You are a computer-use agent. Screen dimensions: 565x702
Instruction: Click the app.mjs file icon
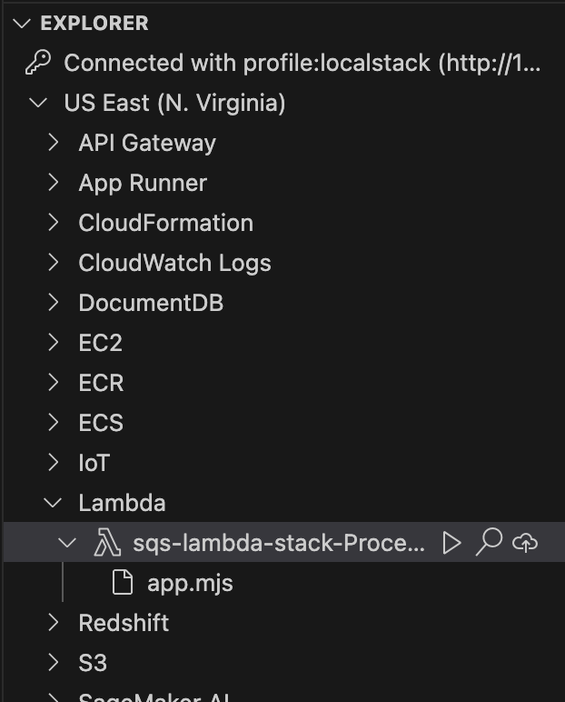tap(122, 583)
